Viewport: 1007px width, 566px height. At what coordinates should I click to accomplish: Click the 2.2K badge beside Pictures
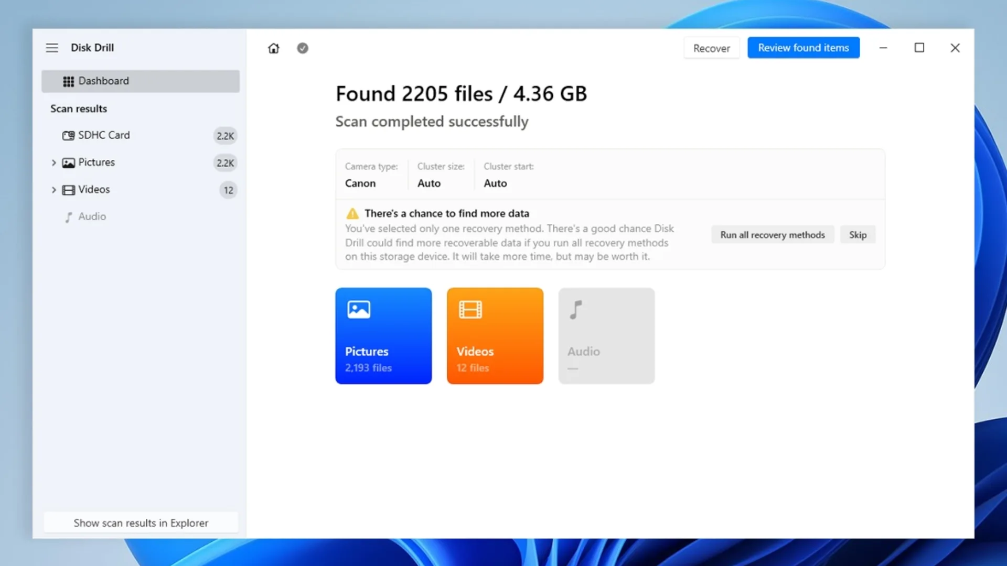click(226, 163)
